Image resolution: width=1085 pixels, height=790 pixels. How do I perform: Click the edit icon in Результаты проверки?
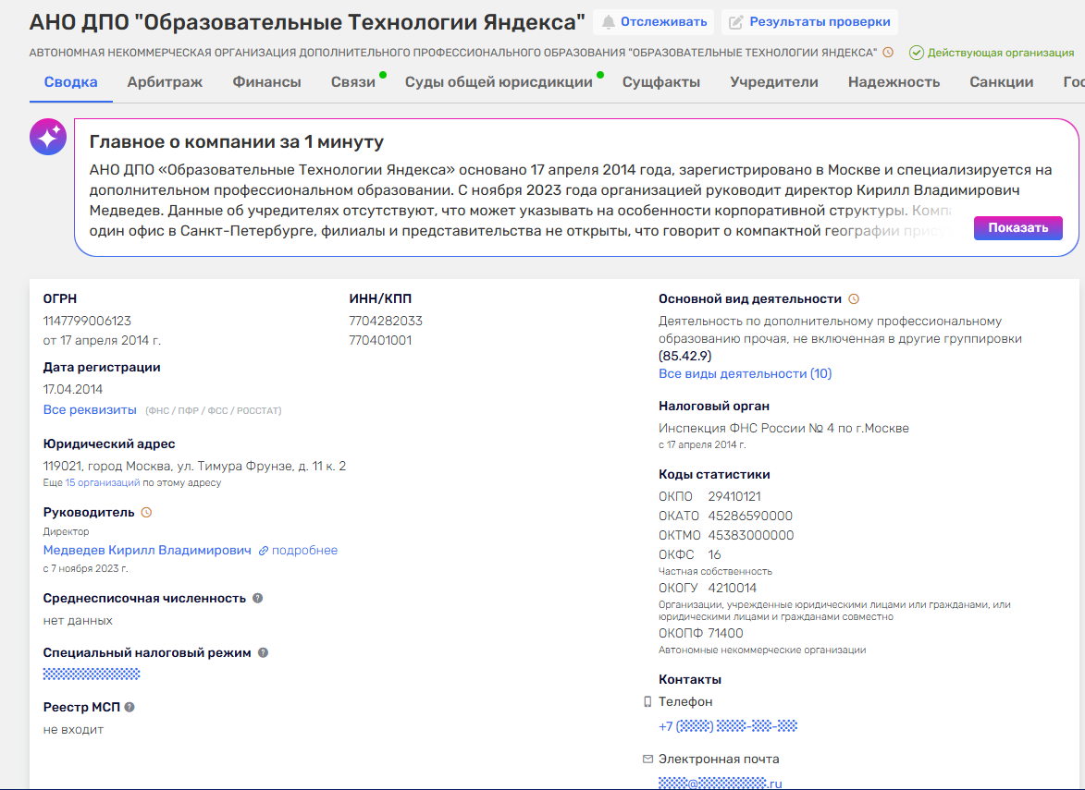pyautogui.click(x=736, y=22)
